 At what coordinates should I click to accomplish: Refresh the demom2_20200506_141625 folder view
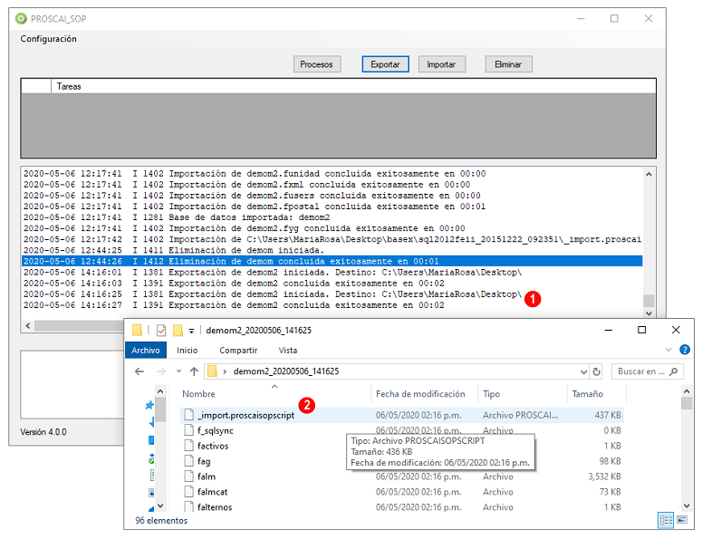coord(596,371)
